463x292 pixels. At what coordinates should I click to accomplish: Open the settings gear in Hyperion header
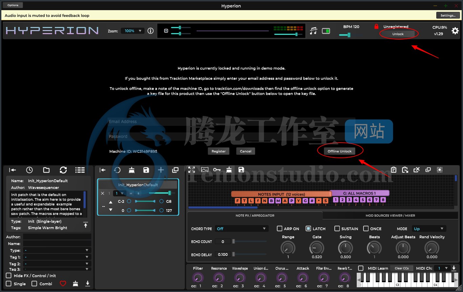pyautogui.click(x=455, y=31)
